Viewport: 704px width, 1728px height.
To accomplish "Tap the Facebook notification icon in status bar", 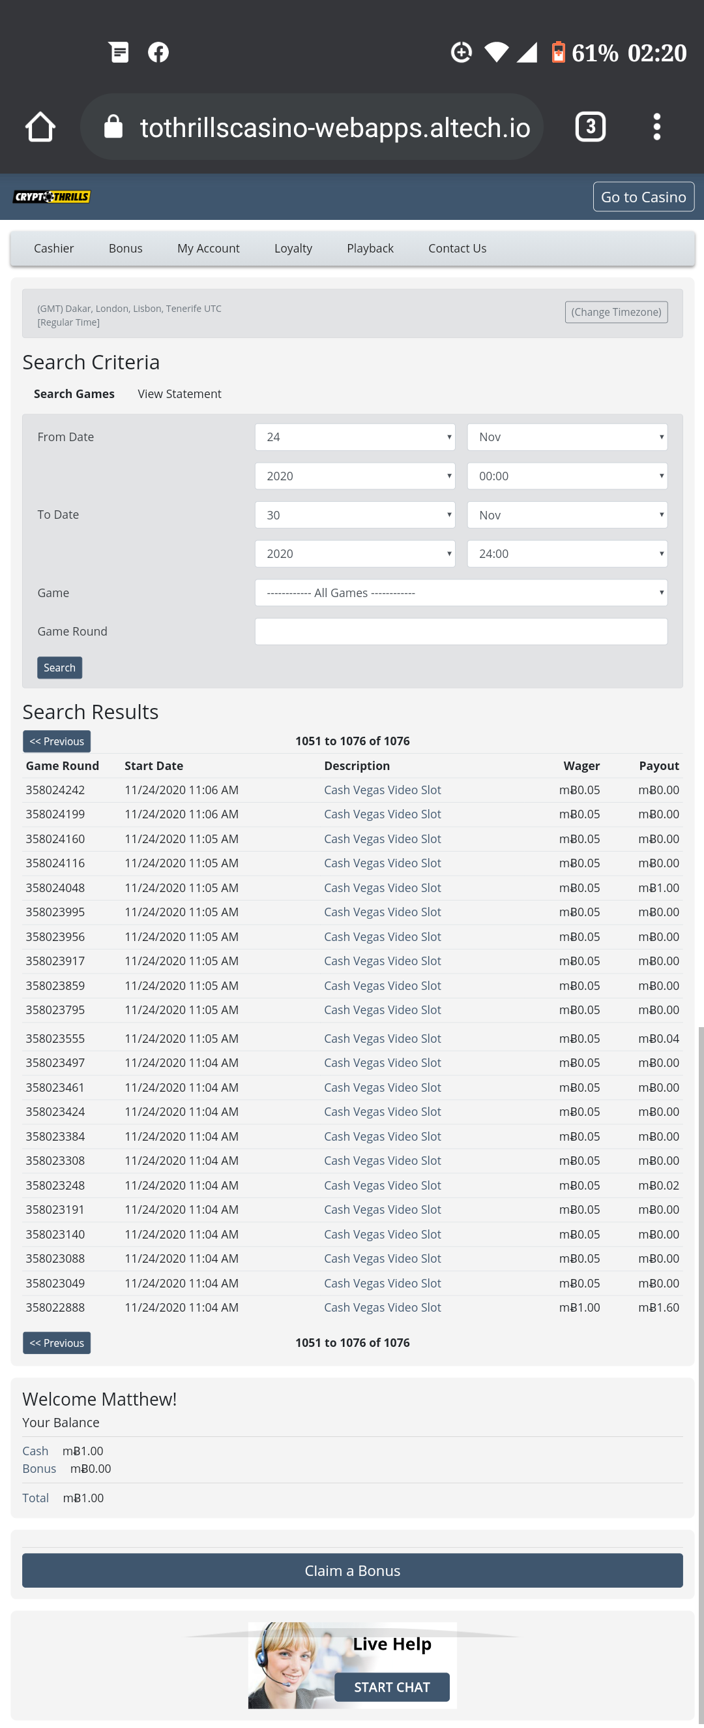I will [x=158, y=52].
